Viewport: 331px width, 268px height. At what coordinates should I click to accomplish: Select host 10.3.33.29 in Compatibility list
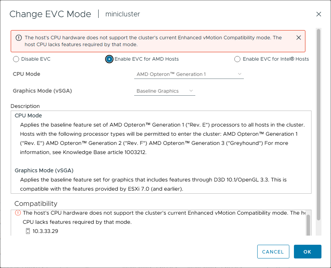pyautogui.click(x=45, y=231)
